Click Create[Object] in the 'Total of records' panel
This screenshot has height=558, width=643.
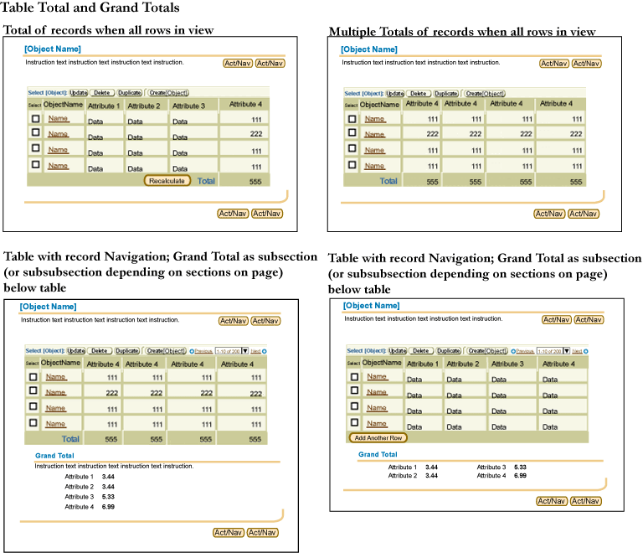pos(168,93)
